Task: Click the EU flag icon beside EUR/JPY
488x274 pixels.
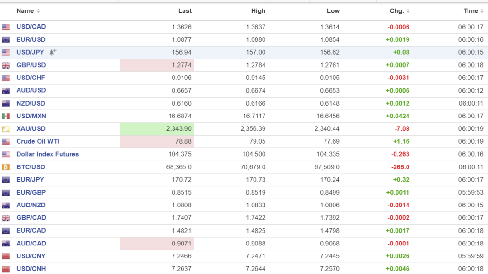Action: tap(6, 180)
